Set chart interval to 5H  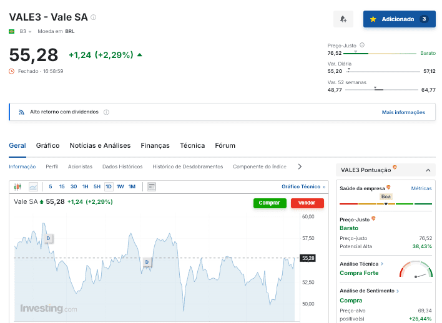(x=97, y=186)
